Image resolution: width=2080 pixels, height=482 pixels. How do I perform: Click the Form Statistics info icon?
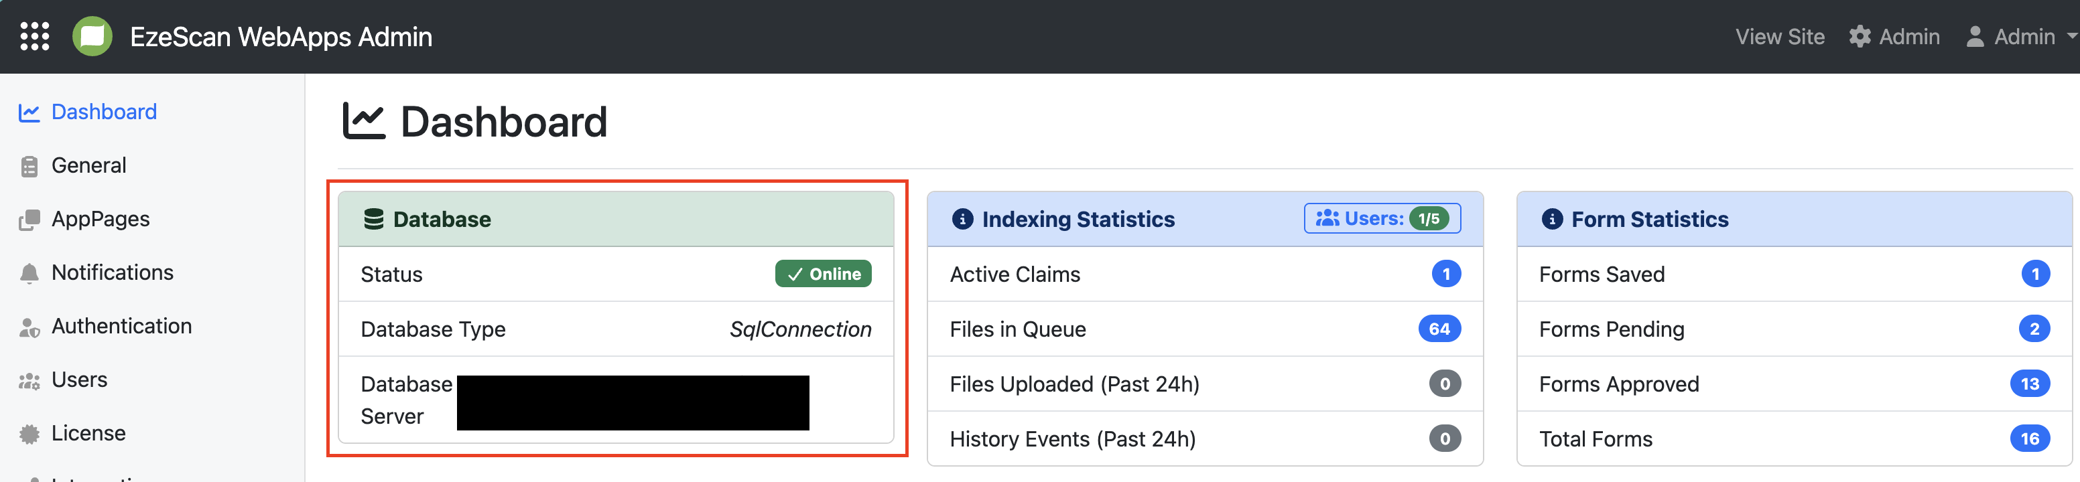point(1552,219)
